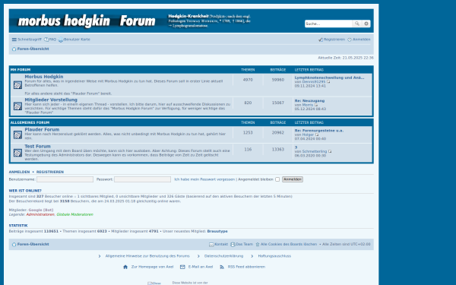Focus the Passwort input field
The width and height of the screenshot is (456, 285).
143,179
